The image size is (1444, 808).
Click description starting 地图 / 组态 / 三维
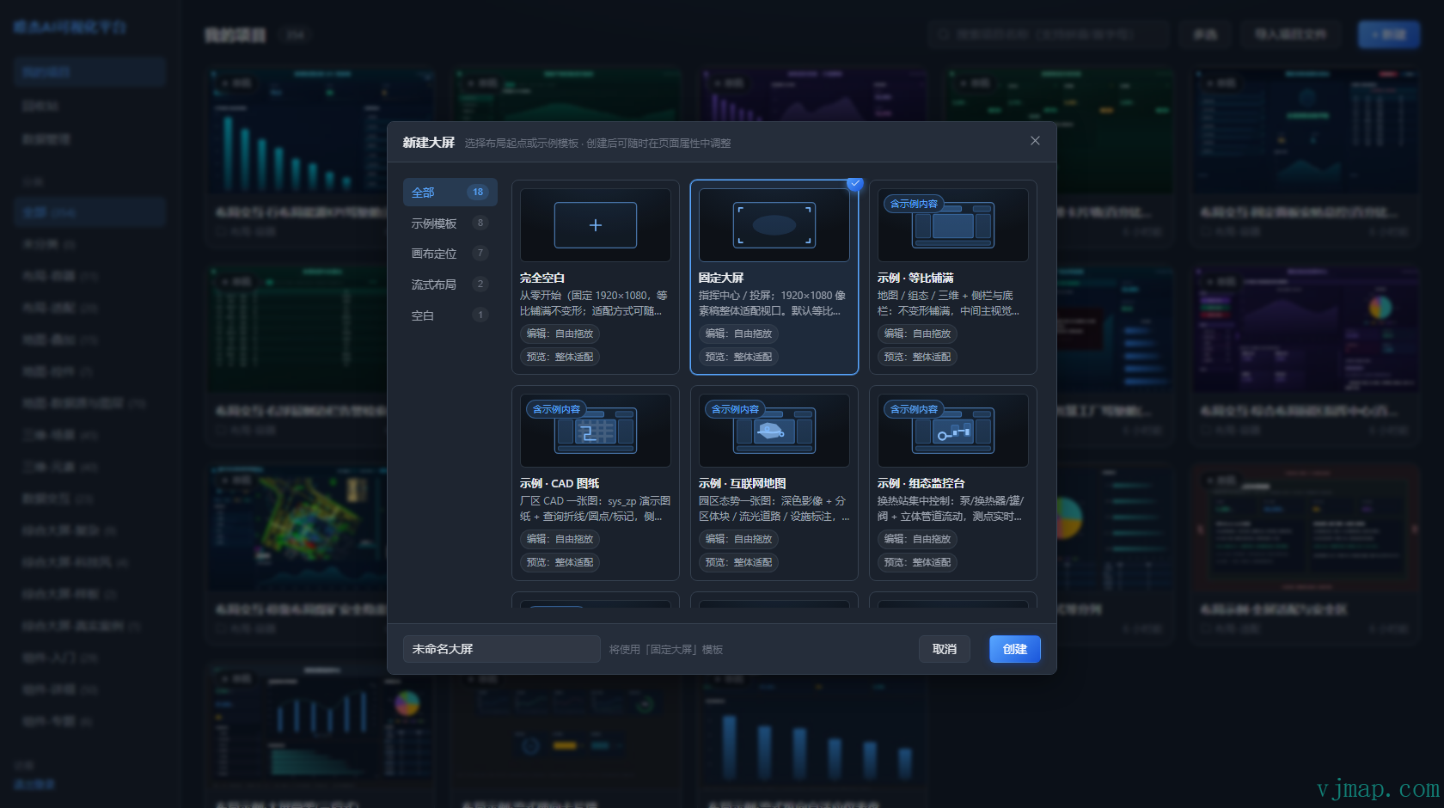point(949,303)
